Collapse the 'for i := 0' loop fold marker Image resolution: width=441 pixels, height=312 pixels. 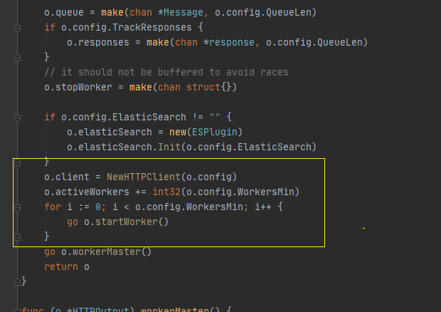pyautogui.click(x=18, y=207)
